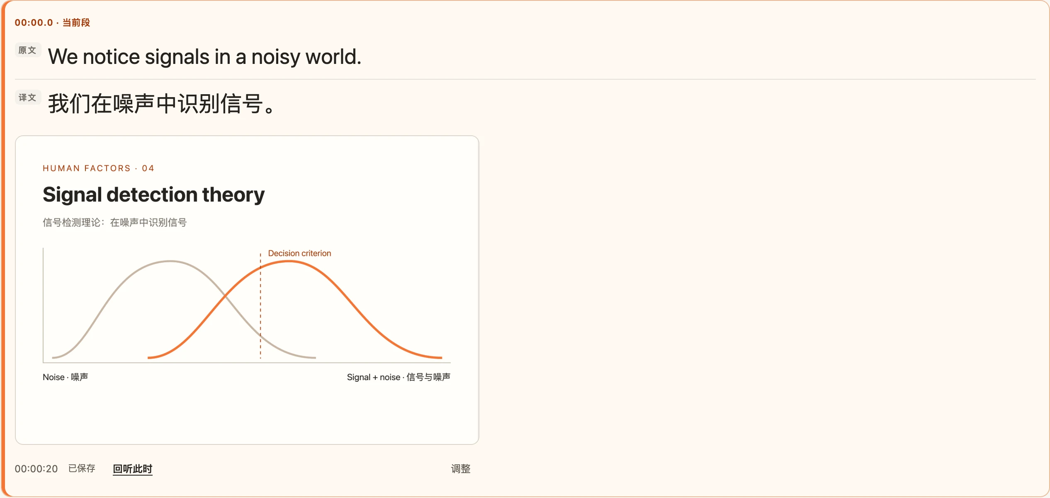1050x498 pixels.
Task: Click the 调整 adjust button
Action: 461,469
